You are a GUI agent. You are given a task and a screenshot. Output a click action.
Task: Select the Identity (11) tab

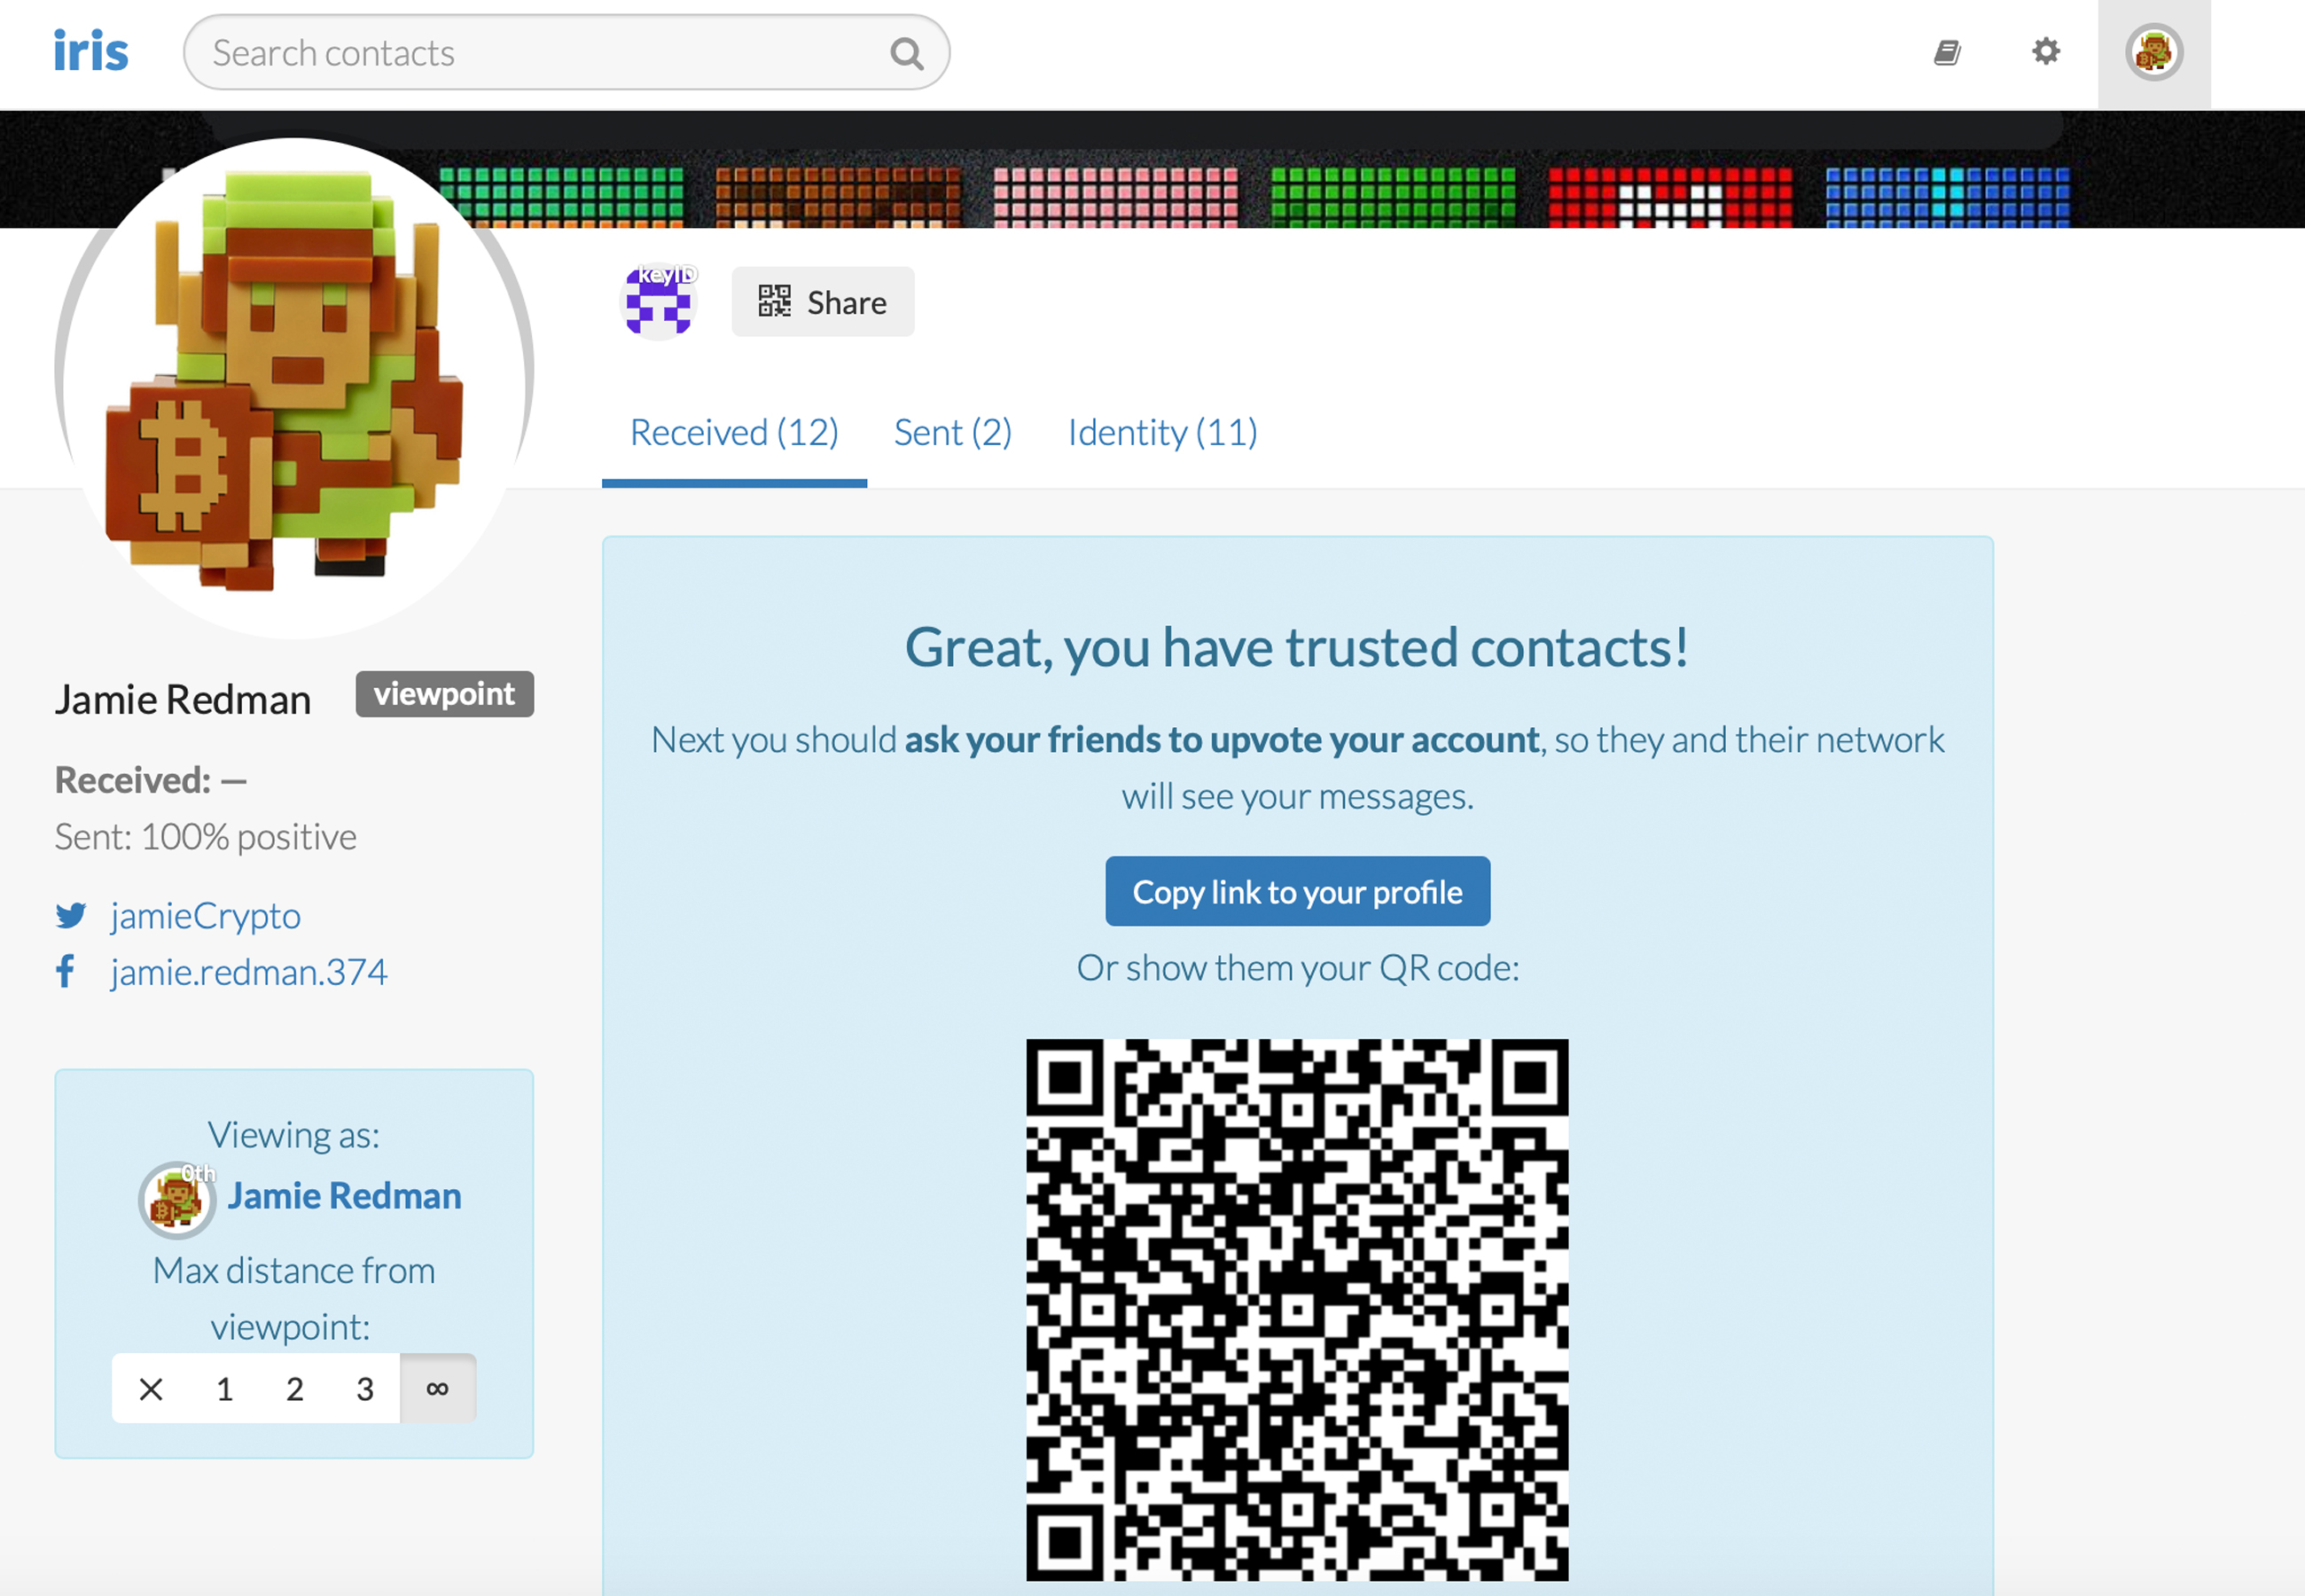[1163, 429]
